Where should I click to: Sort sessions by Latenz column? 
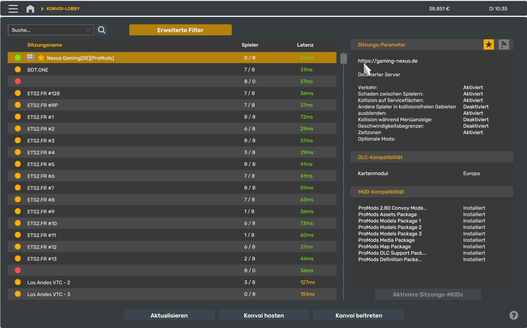coord(305,45)
